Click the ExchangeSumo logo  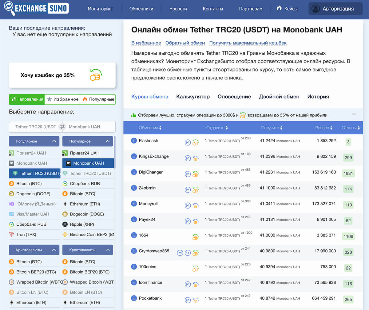[36, 8]
